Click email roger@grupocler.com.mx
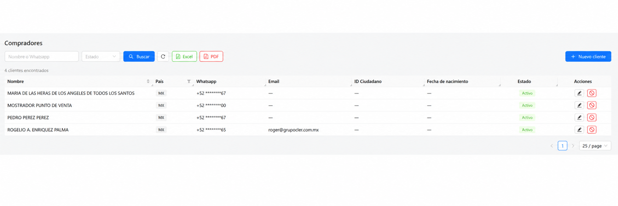 click(294, 129)
